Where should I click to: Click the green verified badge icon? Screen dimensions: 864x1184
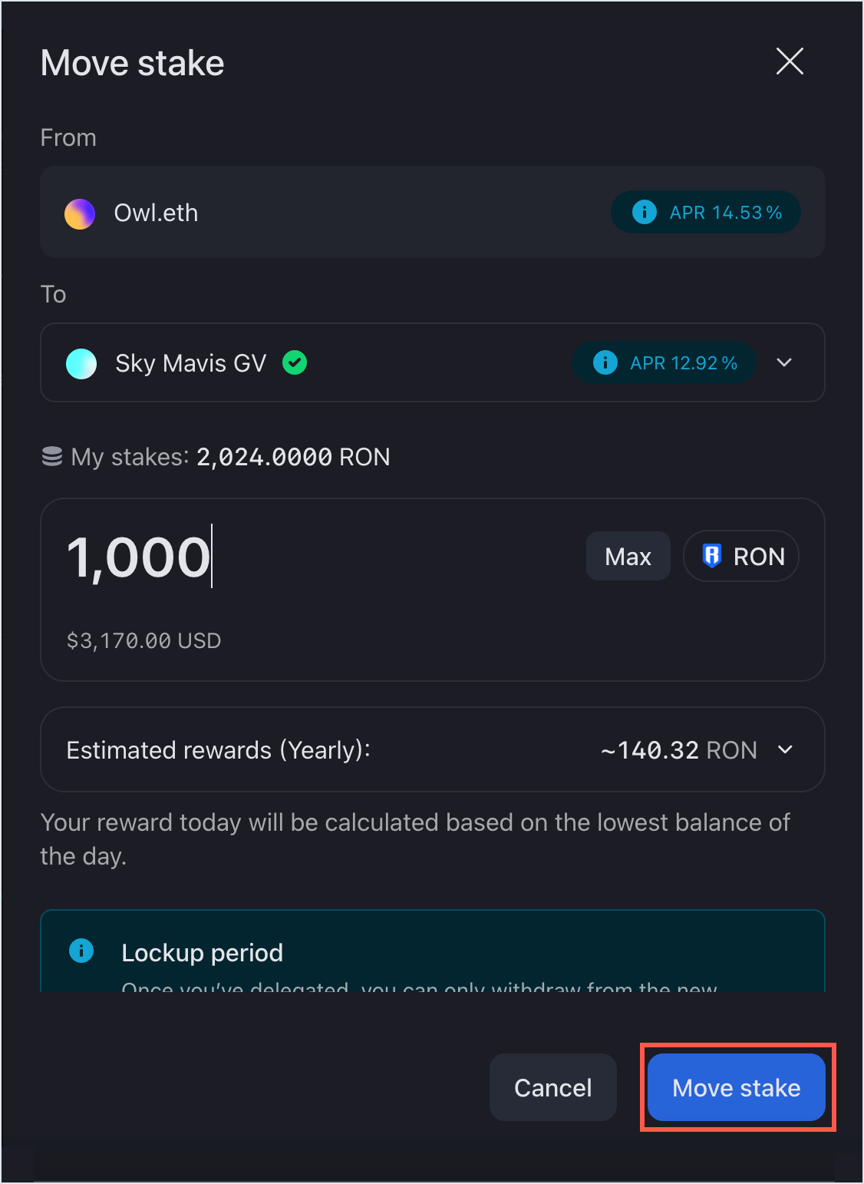(x=295, y=362)
